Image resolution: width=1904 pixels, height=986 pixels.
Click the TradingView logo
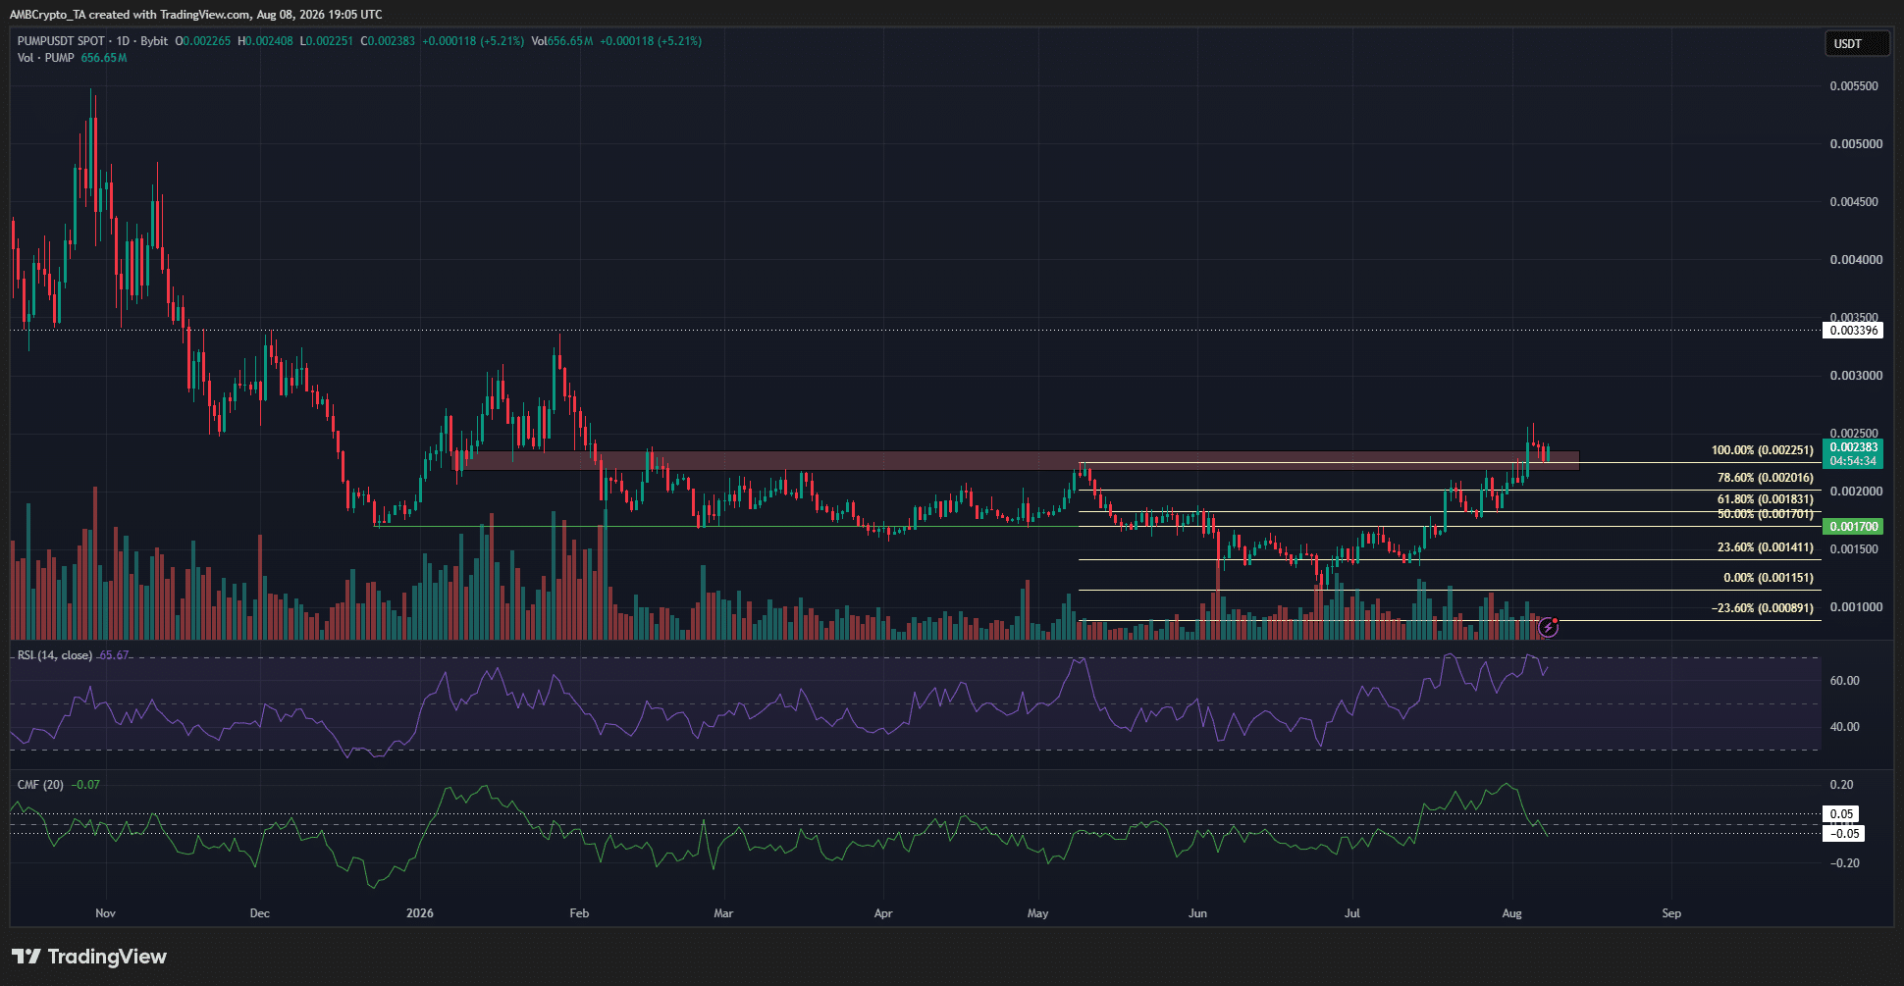pyautogui.click(x=89, y=957)
